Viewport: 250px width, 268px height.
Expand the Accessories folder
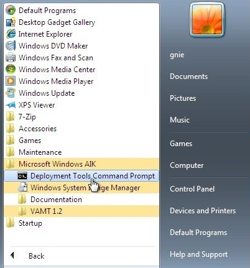pyautogui.click(x=81, y=129)
